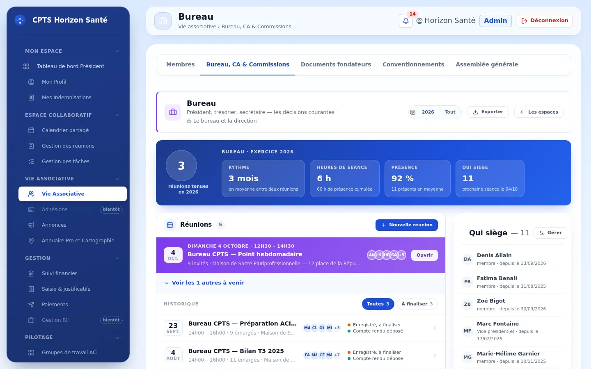Click the Saisie & justificatifs icon

click(31, 289)
